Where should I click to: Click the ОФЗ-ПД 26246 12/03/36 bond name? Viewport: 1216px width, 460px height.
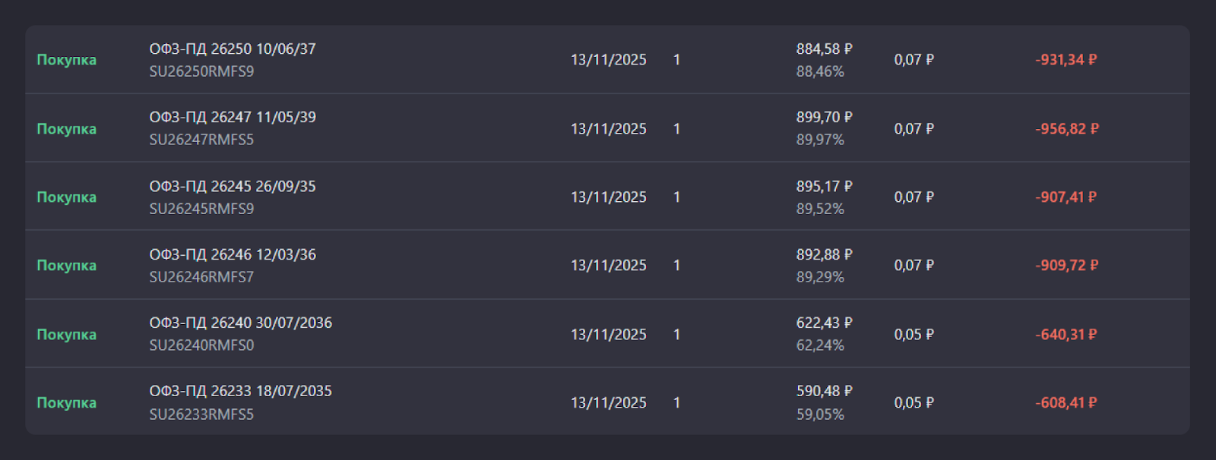[233, 255]
